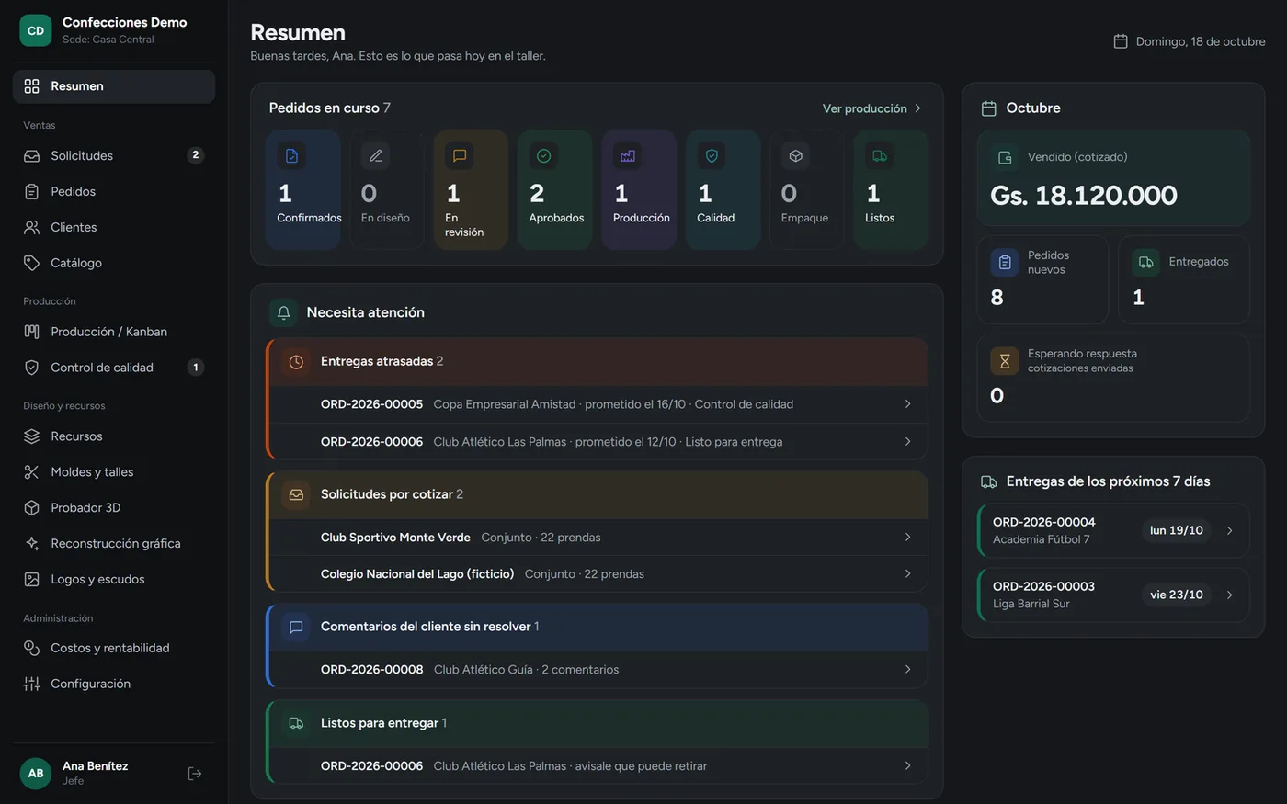Click the logout icon beside Ana Benítez

click(194, 774)
